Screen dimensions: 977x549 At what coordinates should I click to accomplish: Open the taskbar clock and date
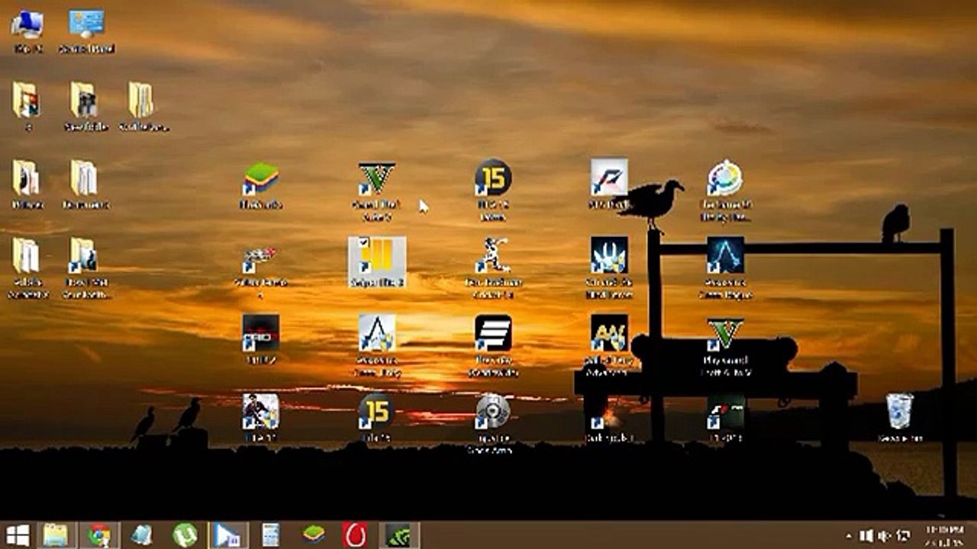[944, 535]
